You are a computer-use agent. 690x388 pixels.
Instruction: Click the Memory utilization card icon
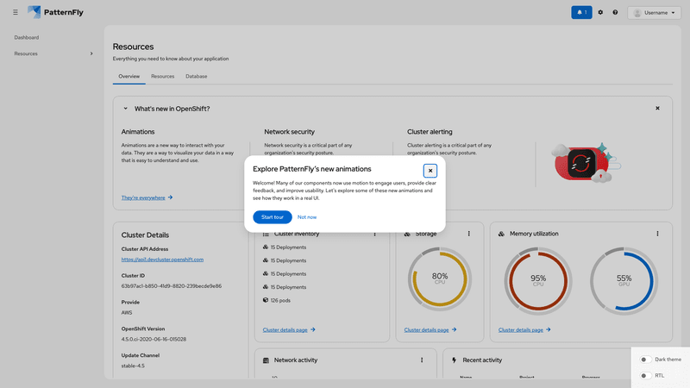[501, 234]
